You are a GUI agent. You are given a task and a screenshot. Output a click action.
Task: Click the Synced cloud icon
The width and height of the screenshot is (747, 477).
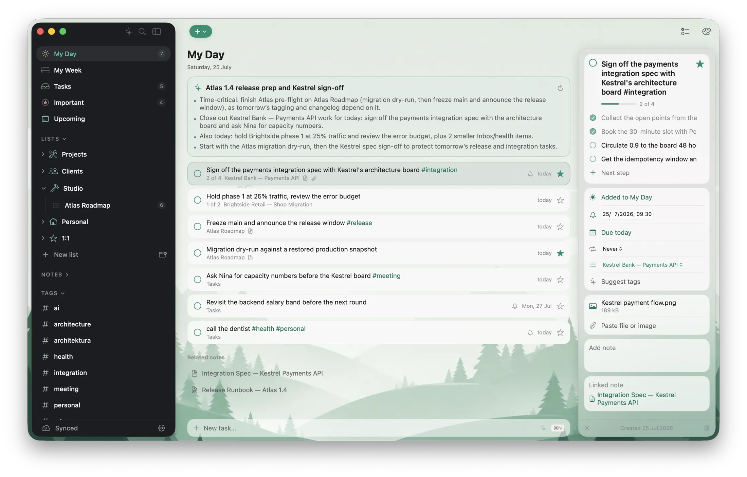(x=46, y=428)
